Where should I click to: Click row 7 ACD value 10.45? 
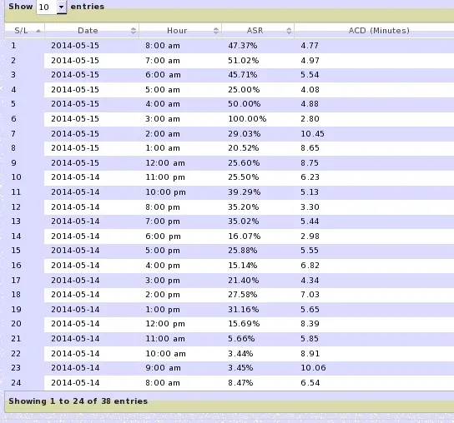312,134
